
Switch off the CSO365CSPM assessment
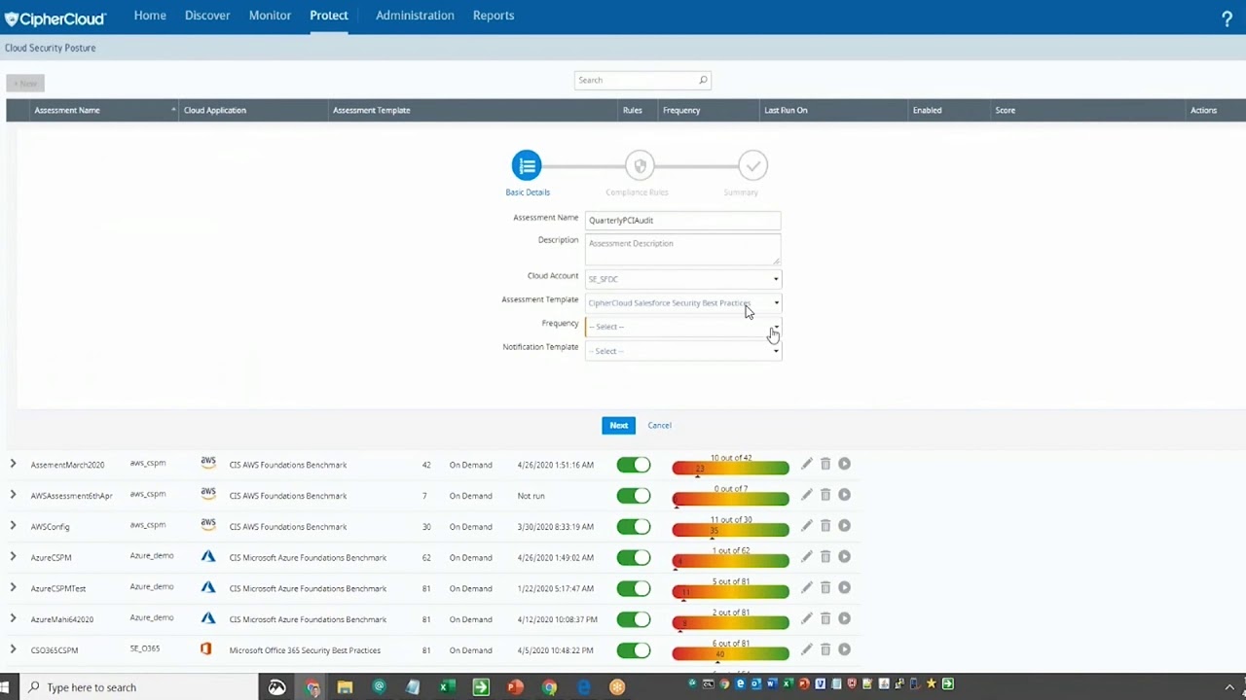tap(634, 650)
